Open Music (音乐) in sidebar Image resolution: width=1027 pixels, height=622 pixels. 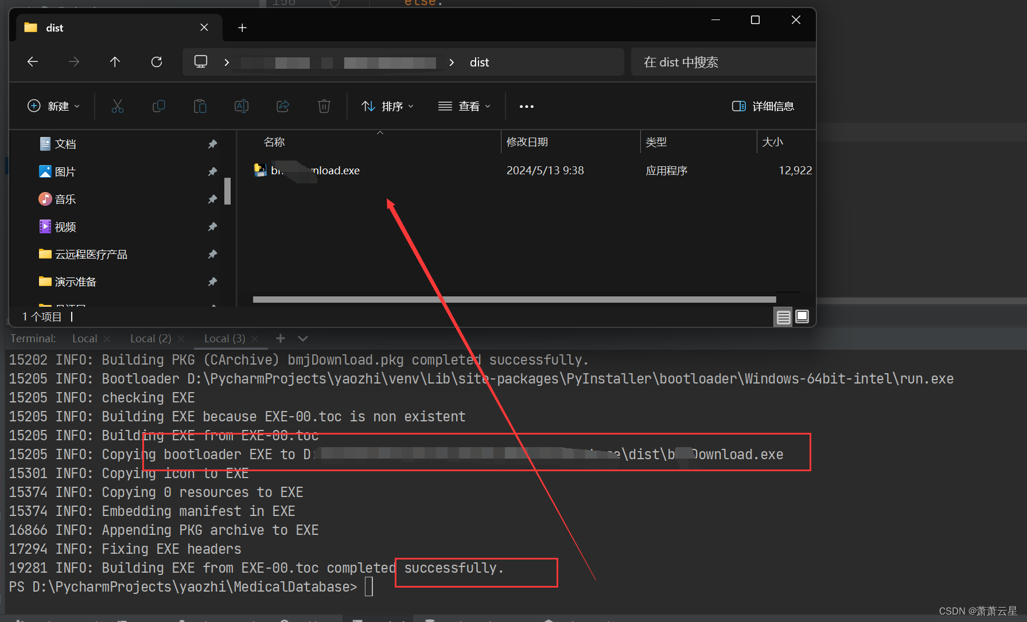(x=65, y=199)
